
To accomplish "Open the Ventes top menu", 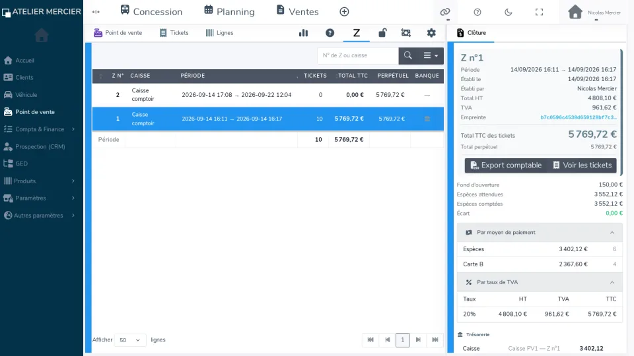I will click(x=298, y=12).
